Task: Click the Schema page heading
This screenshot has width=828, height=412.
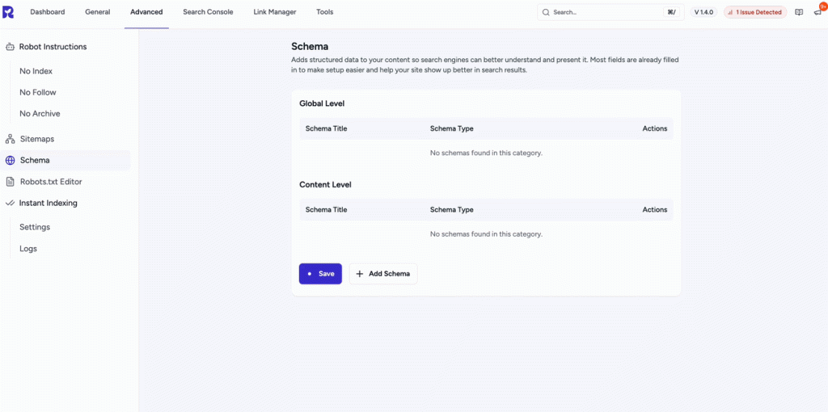Action: pyautogui.click(x=310, y=47)
